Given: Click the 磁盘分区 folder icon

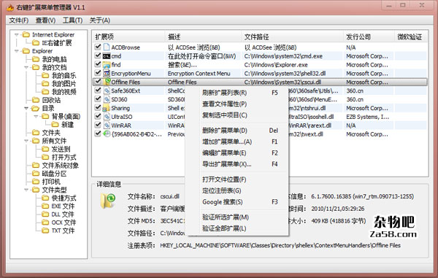Looking at the screenshot, I should [x=36, y=174].
